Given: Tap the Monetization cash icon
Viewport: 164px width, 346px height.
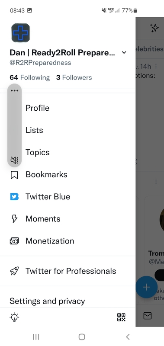Looking at the screenshot, I should (14, 241).
